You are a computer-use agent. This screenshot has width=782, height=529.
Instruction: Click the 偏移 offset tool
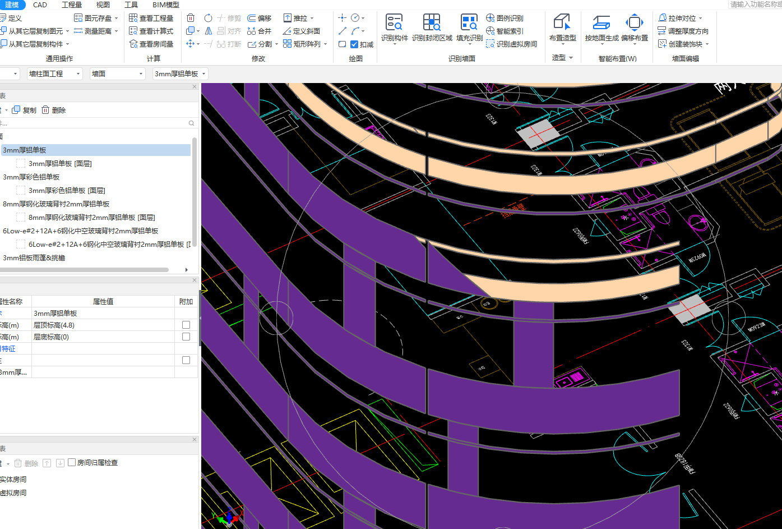[260, 19]
